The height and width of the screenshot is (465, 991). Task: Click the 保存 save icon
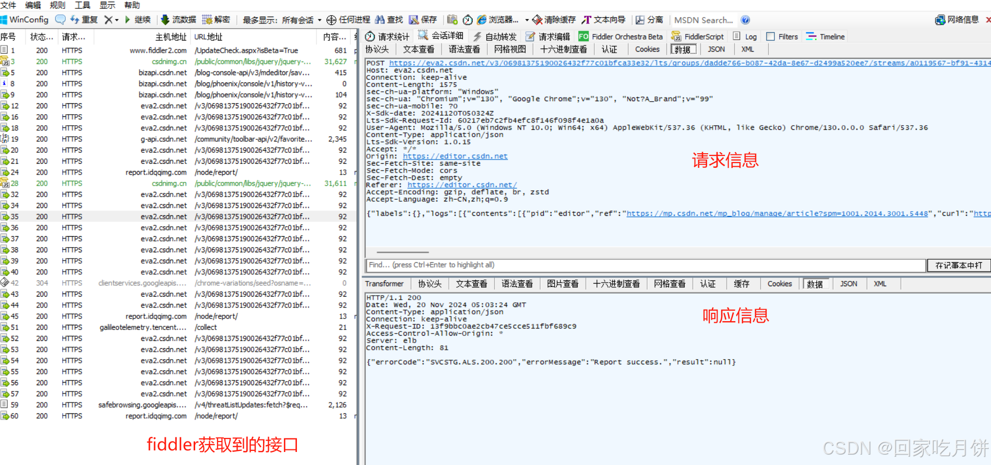pyautogui.click(x=423, y=20)
